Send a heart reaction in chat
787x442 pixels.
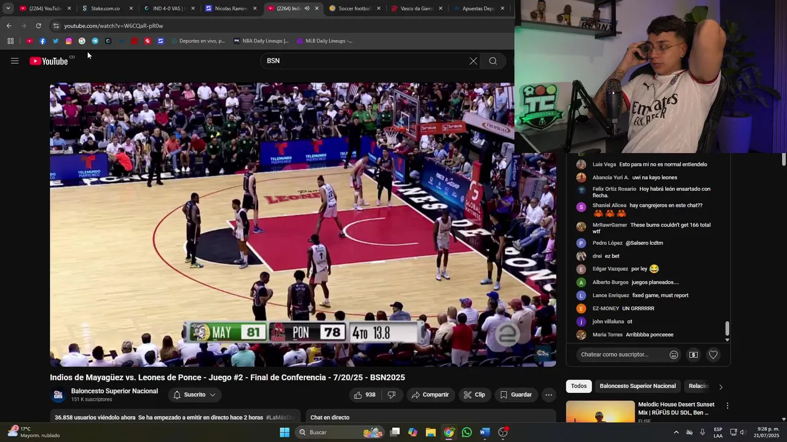713,354
